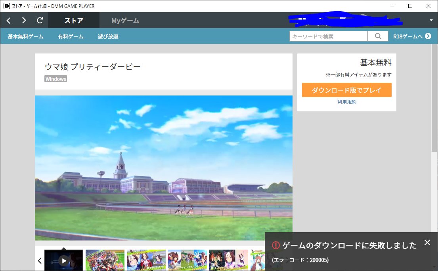
Task: Click the red error warning icon
Action: pyautogui.click(x=276, y=245)
